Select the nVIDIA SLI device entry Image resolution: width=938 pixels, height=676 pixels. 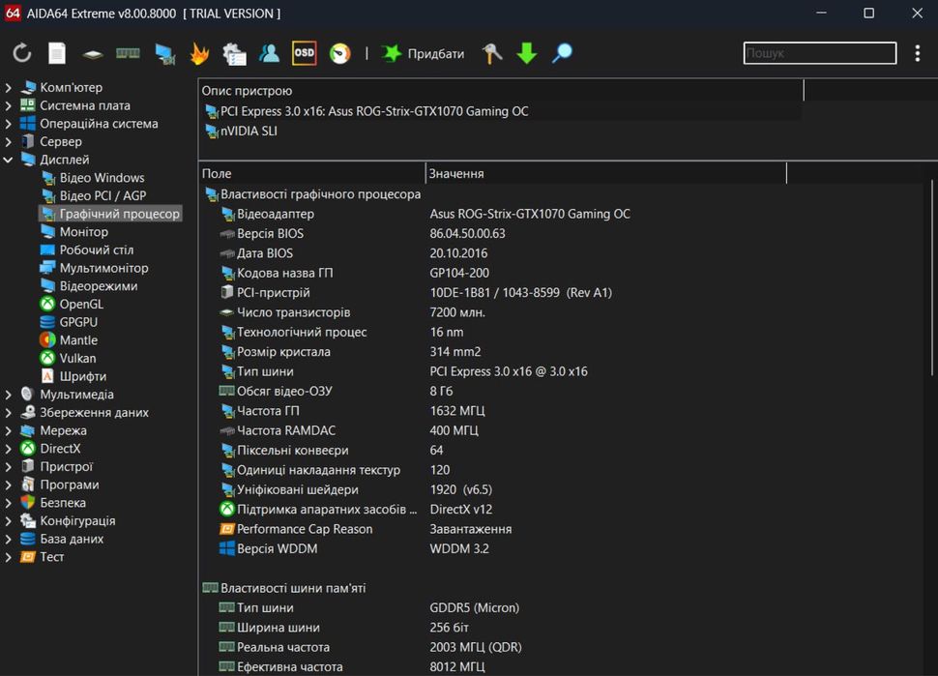click(241, 131)
